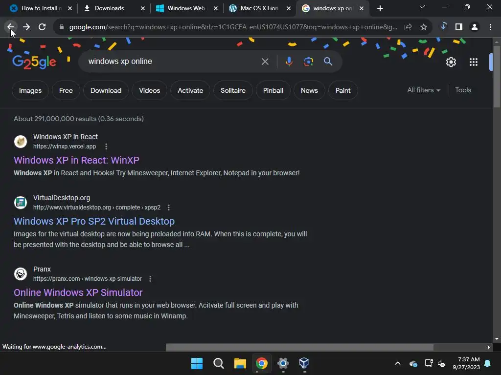Open the Windows notification bell
The image size is (501, 375).
pos(488,363)
